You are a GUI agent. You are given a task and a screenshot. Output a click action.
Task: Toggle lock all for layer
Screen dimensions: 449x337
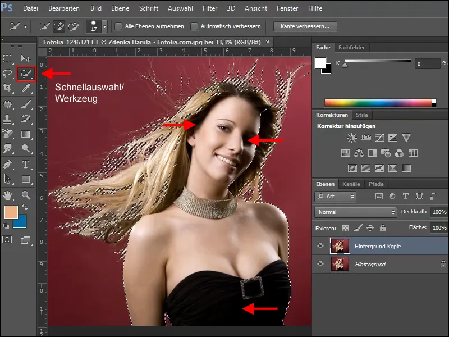coord(383,228)
